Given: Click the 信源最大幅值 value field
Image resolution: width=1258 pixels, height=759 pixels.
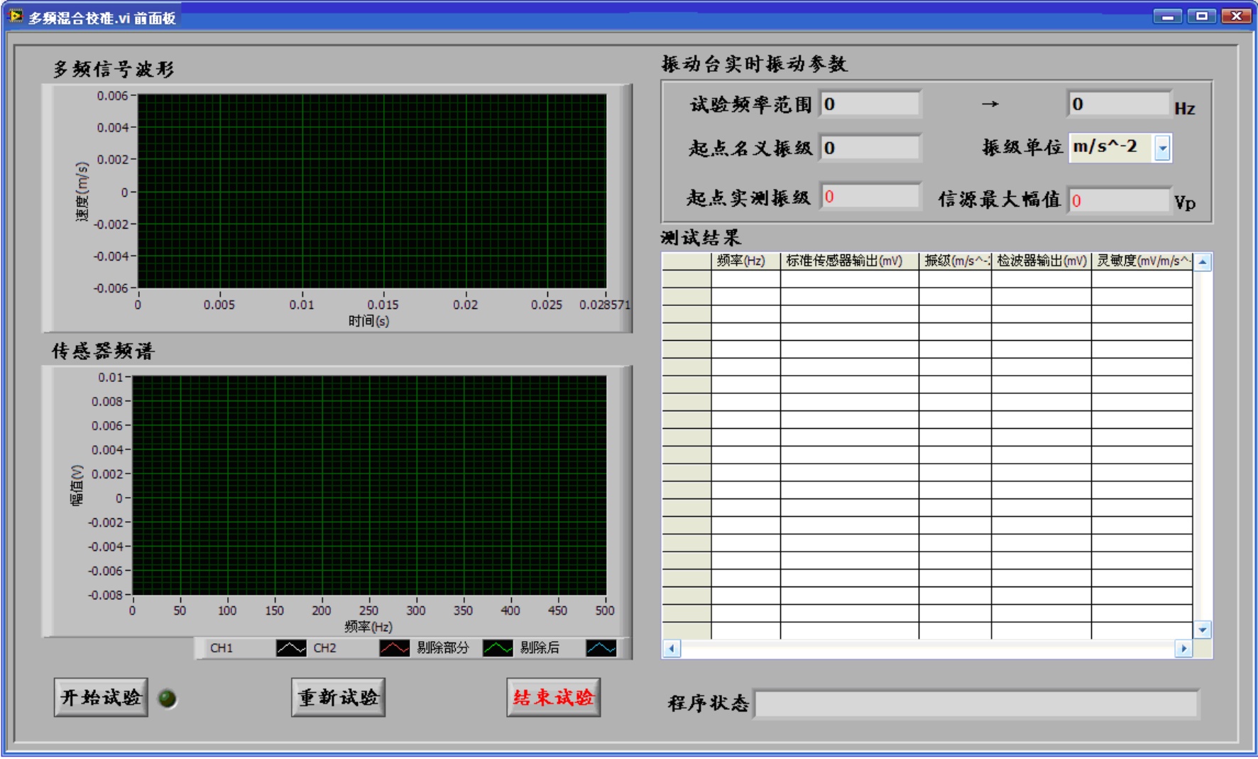Looking at the screenshot, I should pyautogui.click(x=1118, y=201).
